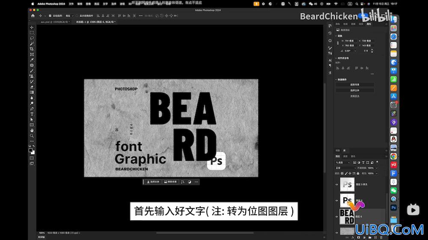Open more options in contextual taskbar

(x=196, y=181)
